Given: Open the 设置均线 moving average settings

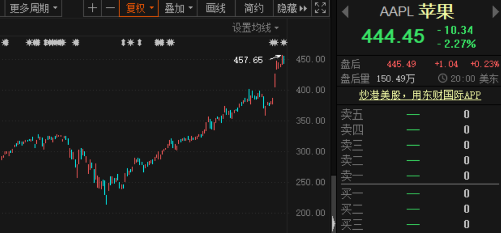Looking at the screenshot, I should point(256,28).
